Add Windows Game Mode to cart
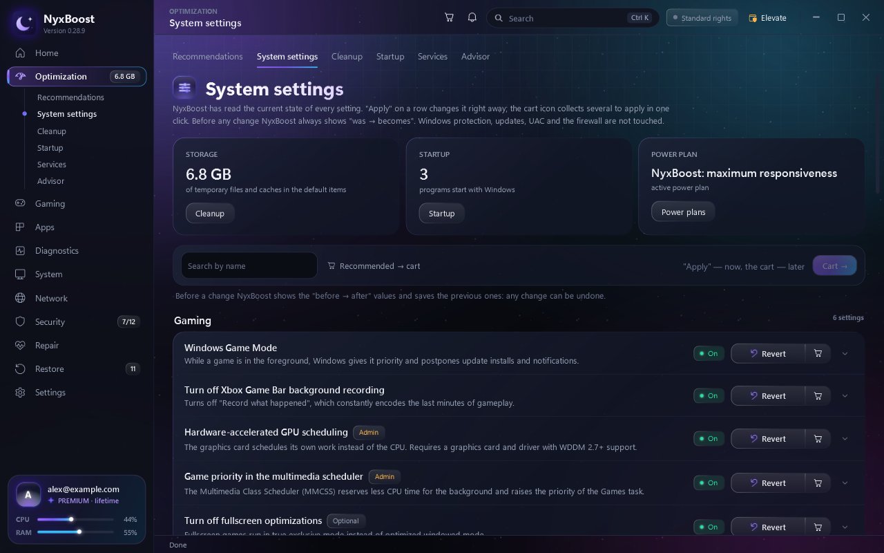Viewport: 884px width, 553px height. pyautogui.click(x=818, y=353)
